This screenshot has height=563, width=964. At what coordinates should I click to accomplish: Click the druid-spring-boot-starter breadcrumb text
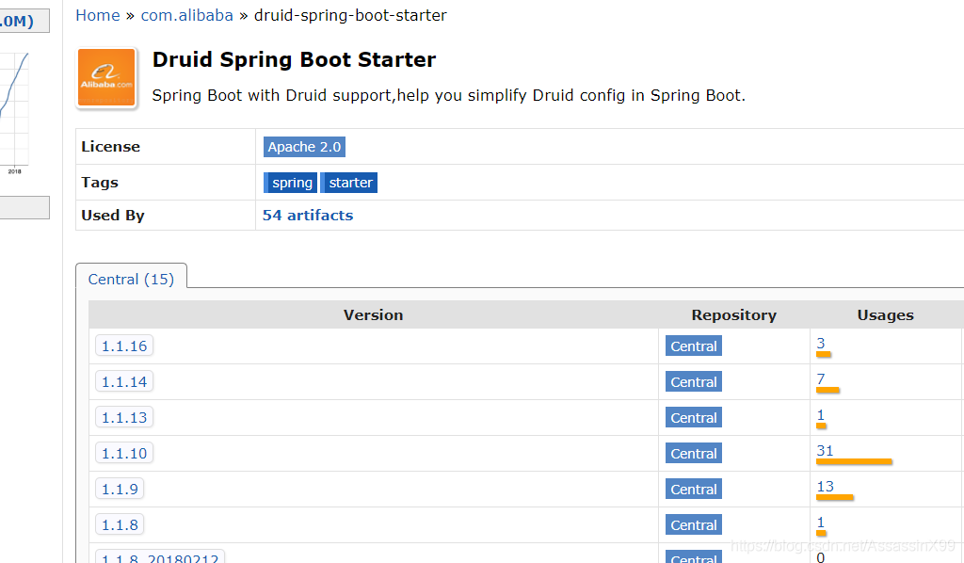click(x=350, y=15)
